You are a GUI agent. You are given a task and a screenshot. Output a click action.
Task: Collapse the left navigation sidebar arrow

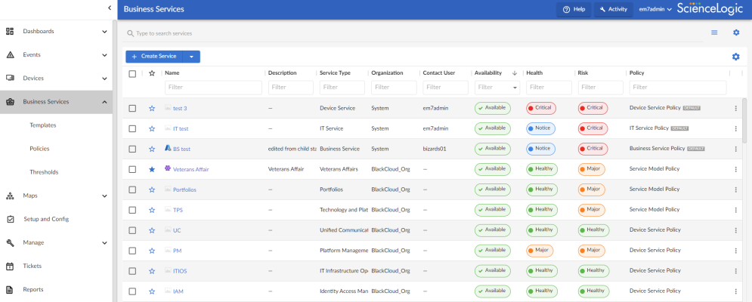[x=110, y=8]
